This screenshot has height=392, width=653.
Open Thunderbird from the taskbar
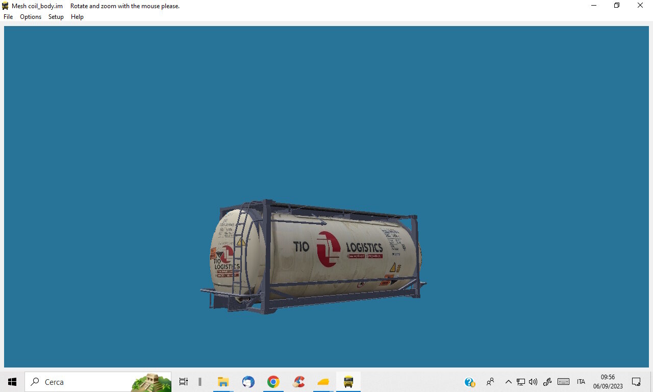[248, 382]
